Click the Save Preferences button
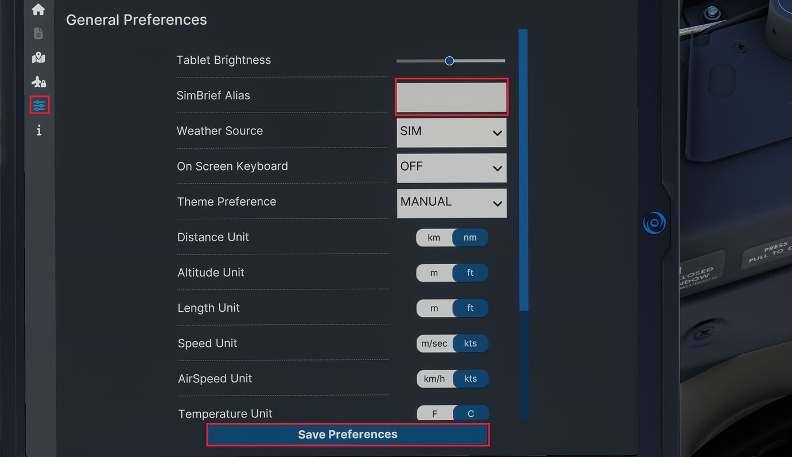 (x=348, y=435)
